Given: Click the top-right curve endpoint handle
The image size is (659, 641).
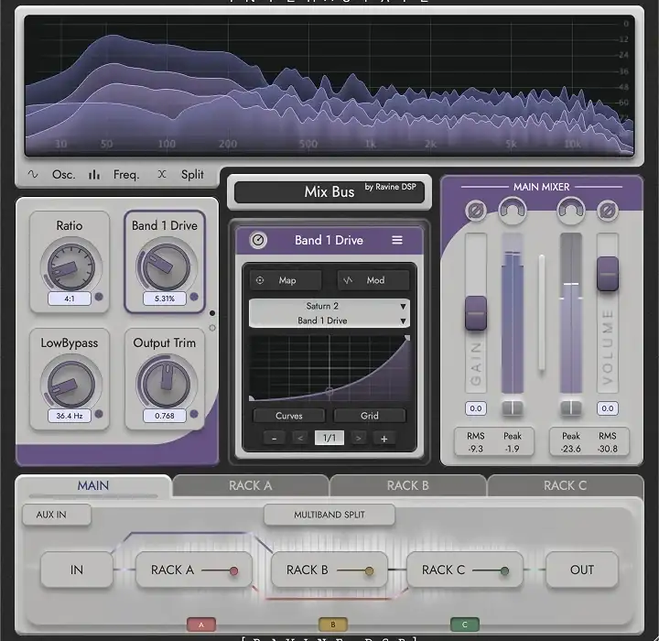Looking at the screenshot, I should [x=406, y=338].
